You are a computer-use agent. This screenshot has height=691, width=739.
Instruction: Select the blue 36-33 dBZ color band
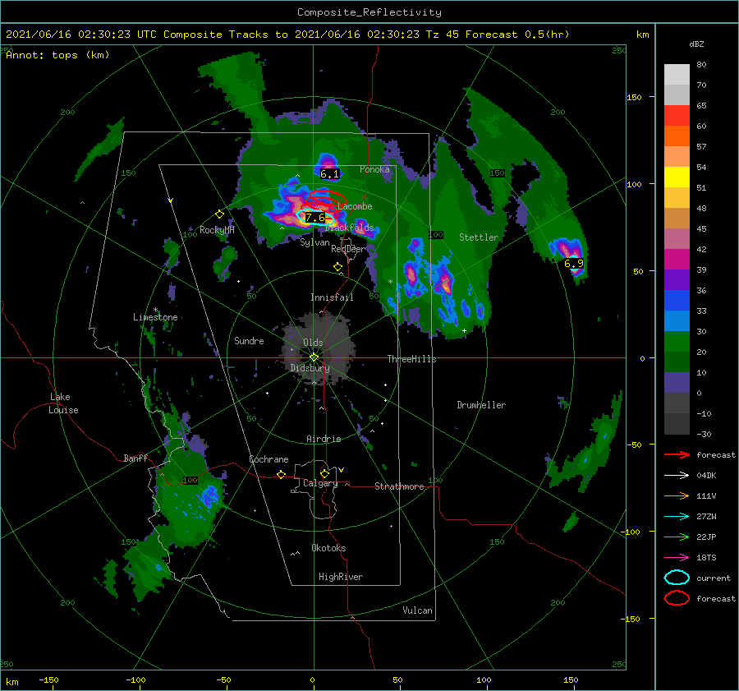[677, 301]
